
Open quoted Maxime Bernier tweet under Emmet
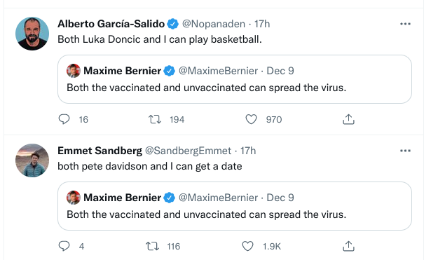pyautogui.click(x=235, y=206)
